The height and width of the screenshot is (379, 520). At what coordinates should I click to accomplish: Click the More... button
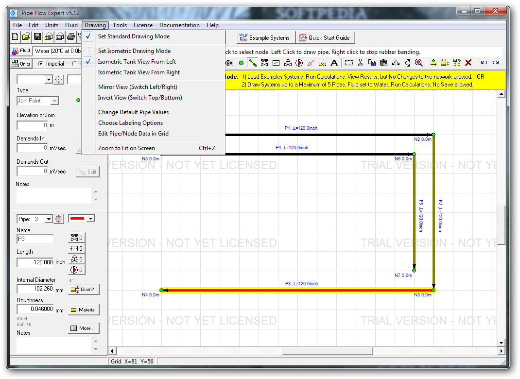point(84,328)
